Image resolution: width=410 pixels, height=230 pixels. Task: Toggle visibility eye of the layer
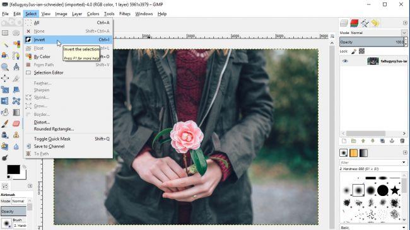point(345,61)
